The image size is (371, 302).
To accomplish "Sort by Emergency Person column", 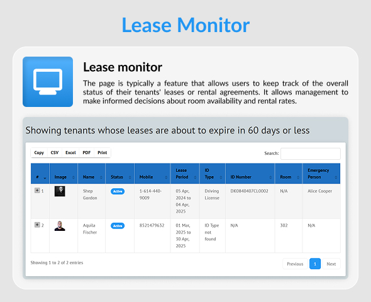I will [321, 174].
